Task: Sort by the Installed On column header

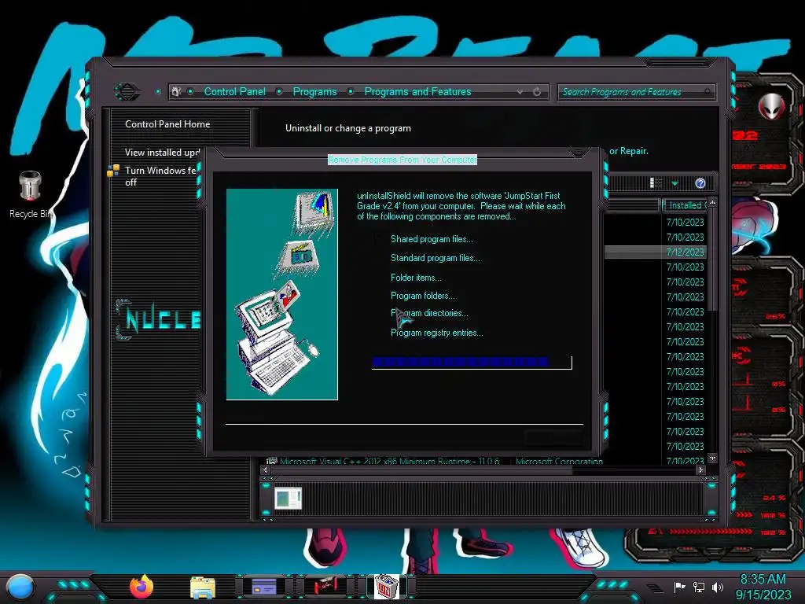Action: (x=685, y=205)
